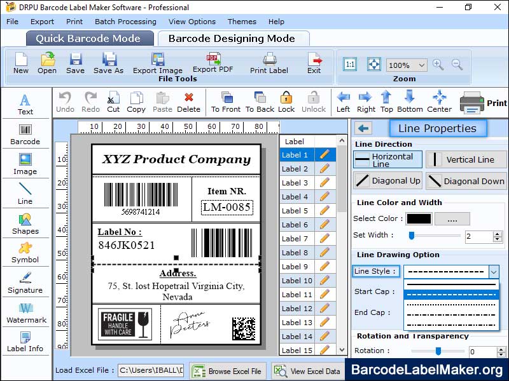This screenshot has width=509, height=381.
Task: Align object Left
Action: tap(343, 102)
